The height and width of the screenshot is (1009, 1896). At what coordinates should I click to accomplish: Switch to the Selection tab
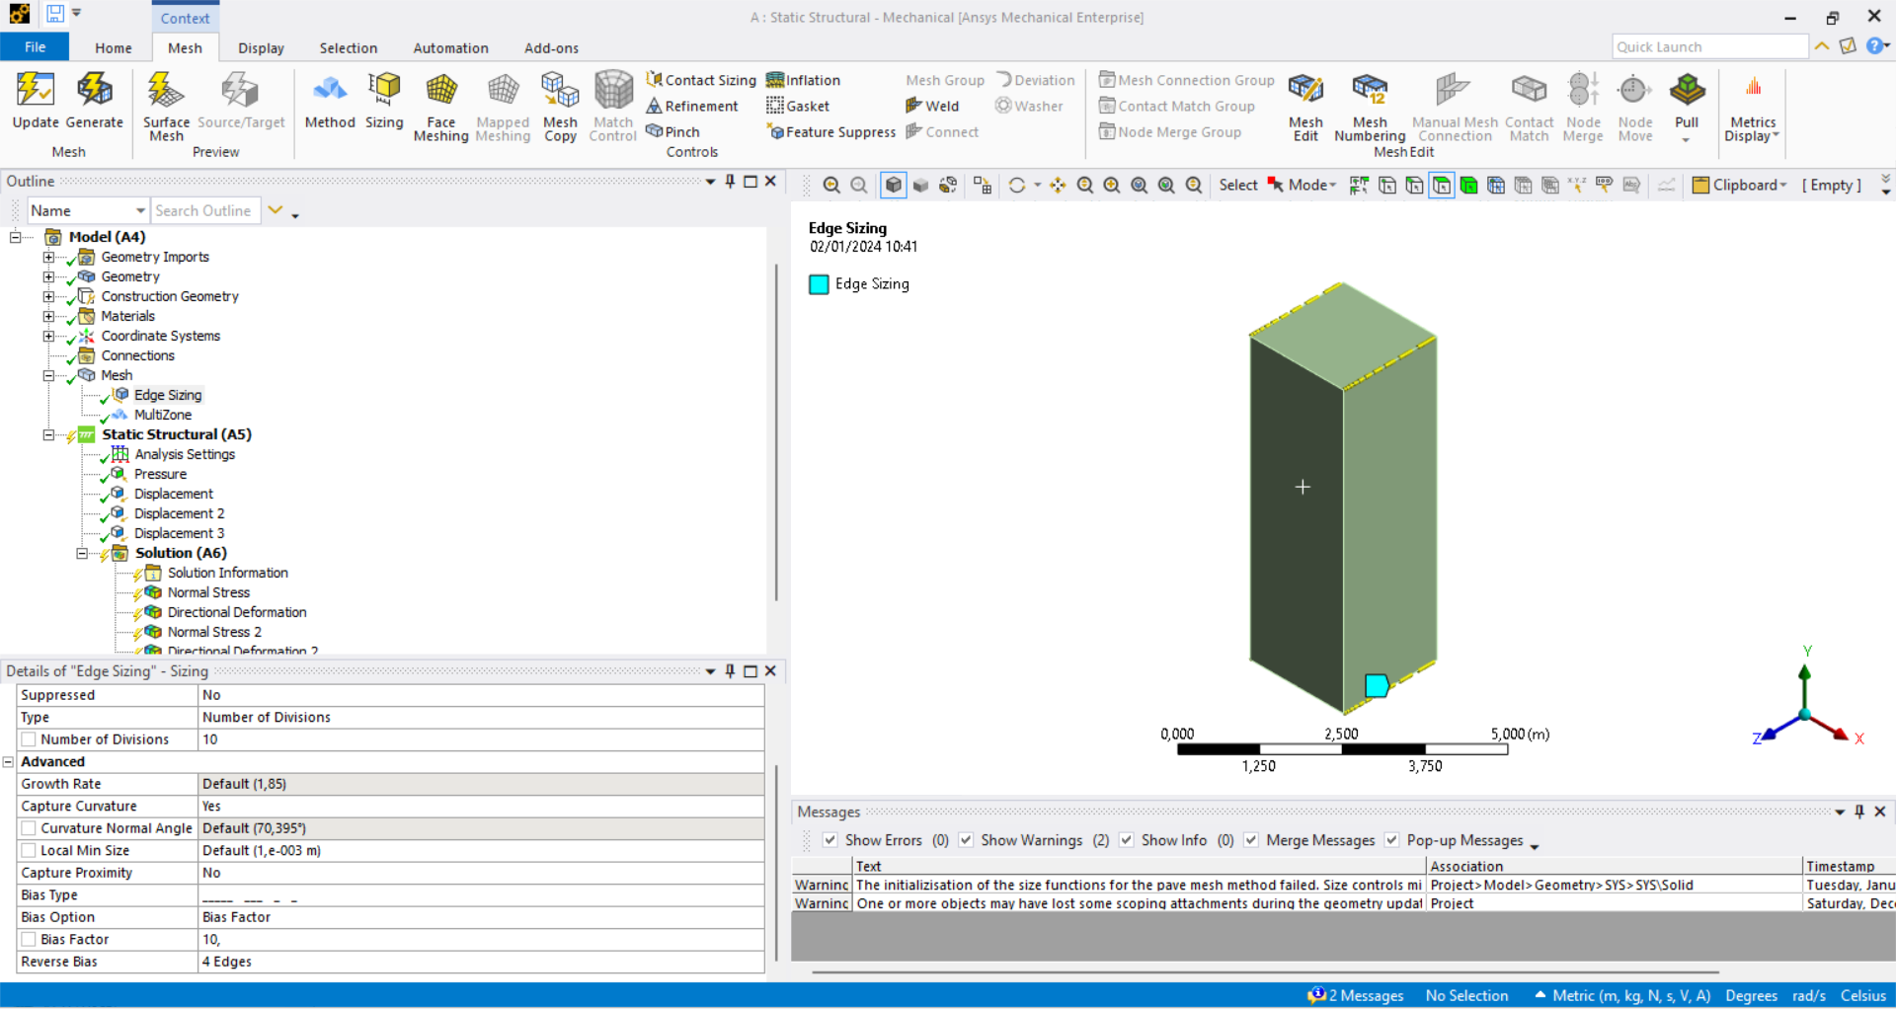coord(348,47)
